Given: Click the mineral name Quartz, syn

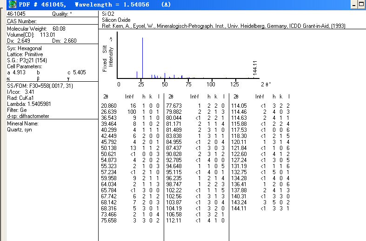Looking at the screenshot, I should click(x=20, y=130).
